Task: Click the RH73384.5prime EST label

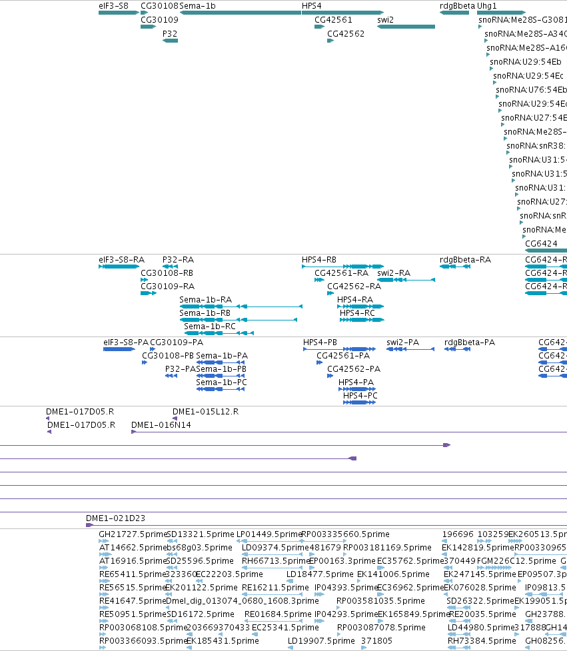Action: (482, 640)
